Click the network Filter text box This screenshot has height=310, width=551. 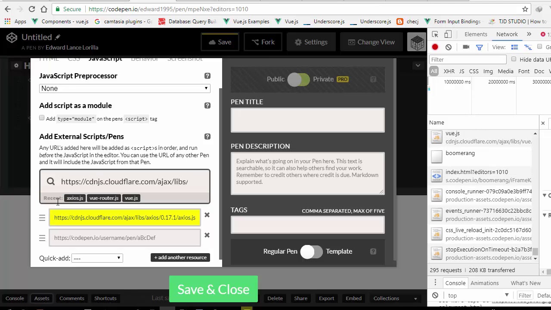468,59
